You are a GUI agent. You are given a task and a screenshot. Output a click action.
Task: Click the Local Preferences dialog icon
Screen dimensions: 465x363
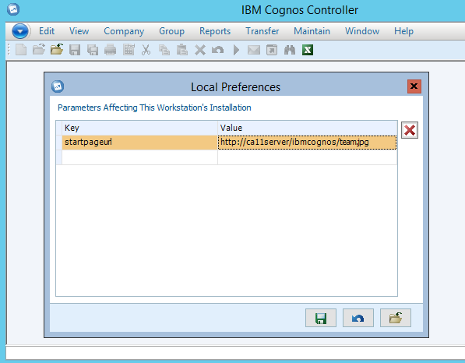coord(58,86)
